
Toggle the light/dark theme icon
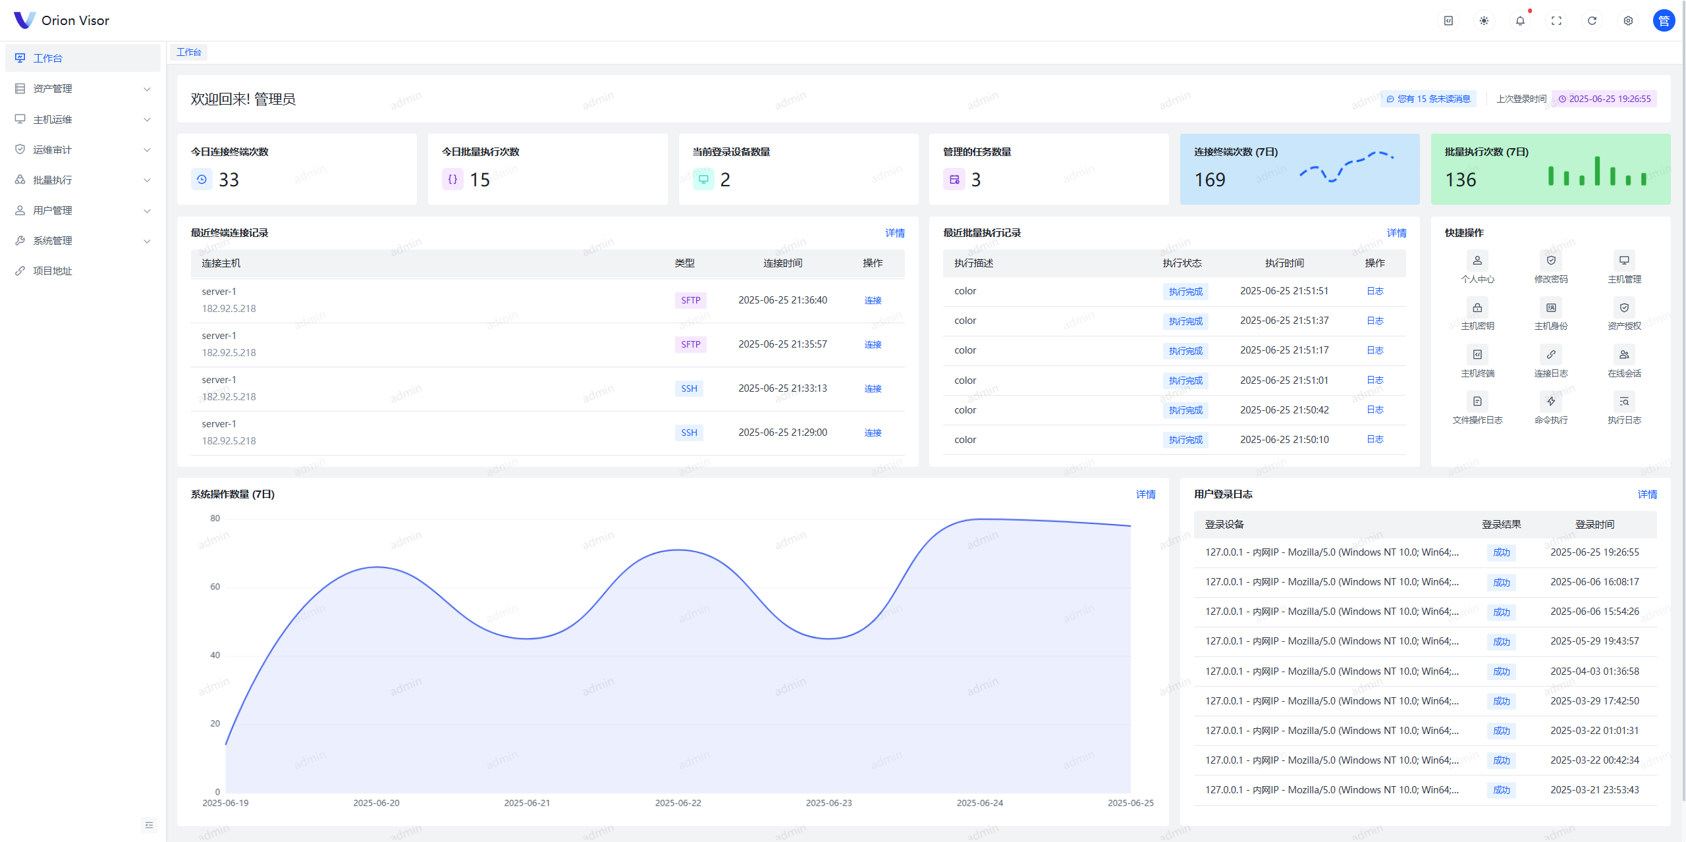tap(1484, 21)
